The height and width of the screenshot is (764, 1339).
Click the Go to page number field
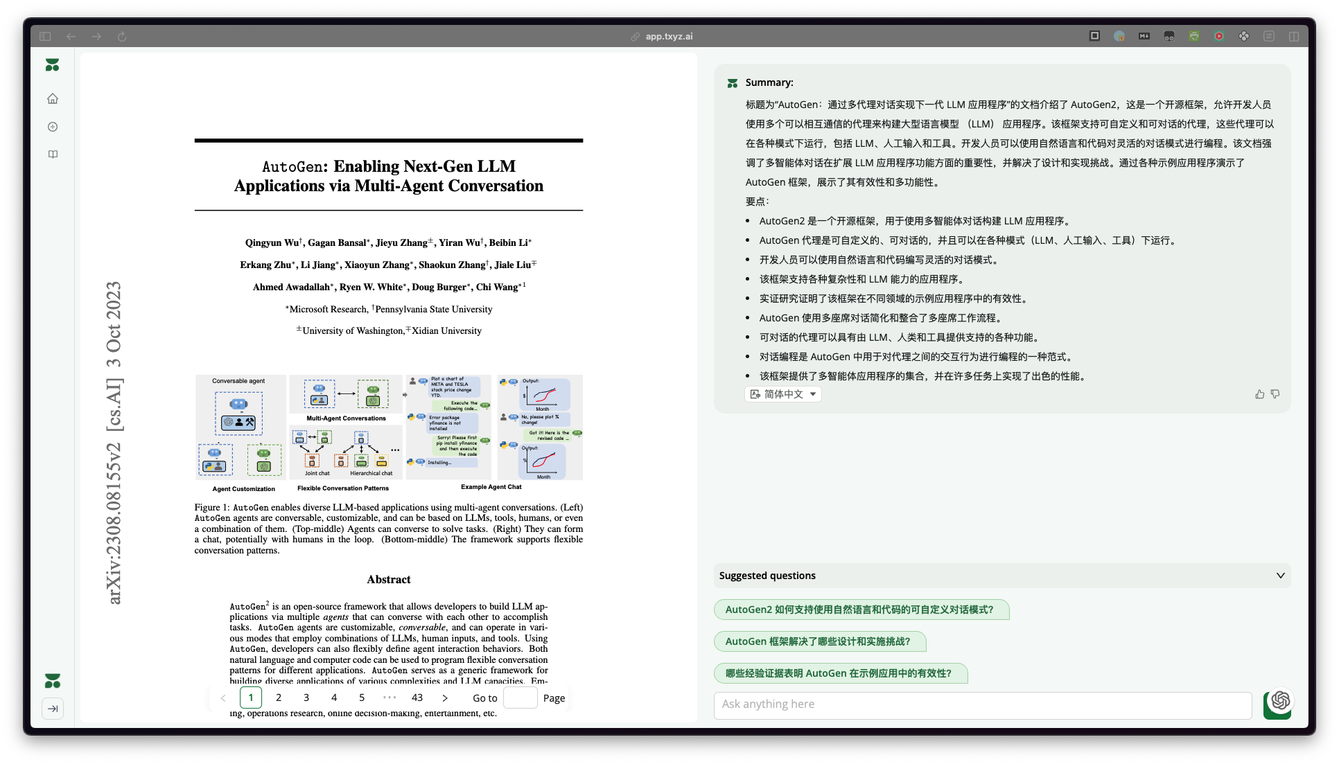(520, 698)
